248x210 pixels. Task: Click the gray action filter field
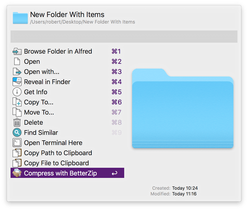[124, 36]
